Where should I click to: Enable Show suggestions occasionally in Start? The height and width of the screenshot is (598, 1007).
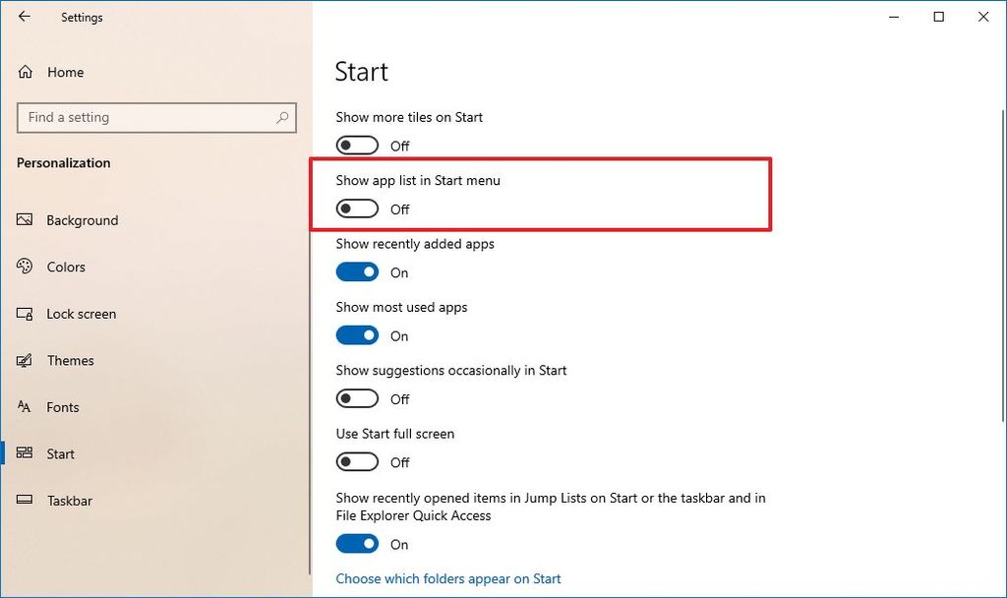pos(356,398)
